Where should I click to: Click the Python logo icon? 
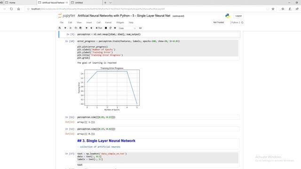coord(228,16)
